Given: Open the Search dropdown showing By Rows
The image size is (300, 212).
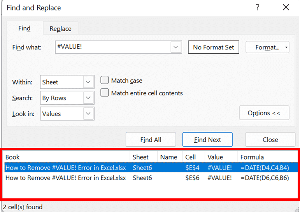Looking at the screenshot, I should click(67, 98).
